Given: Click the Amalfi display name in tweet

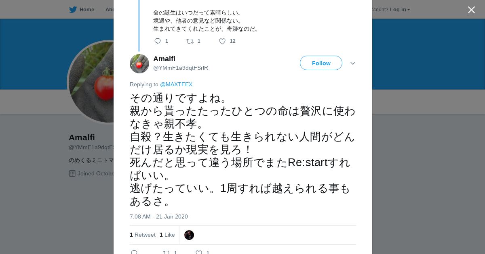Looking at the screenshot, I should click(x=164, y=59).
